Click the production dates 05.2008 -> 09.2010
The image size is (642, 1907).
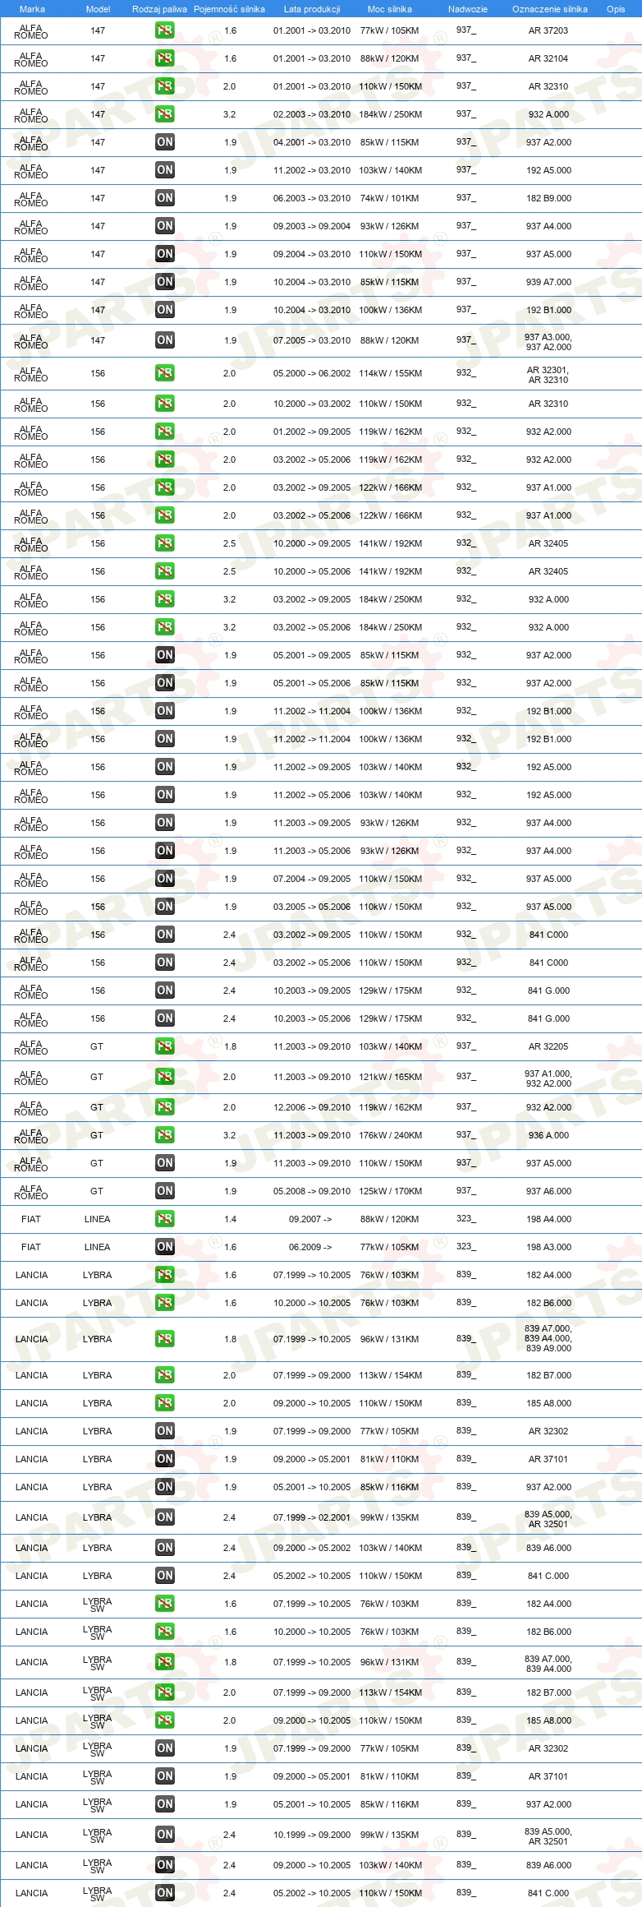312,1191
